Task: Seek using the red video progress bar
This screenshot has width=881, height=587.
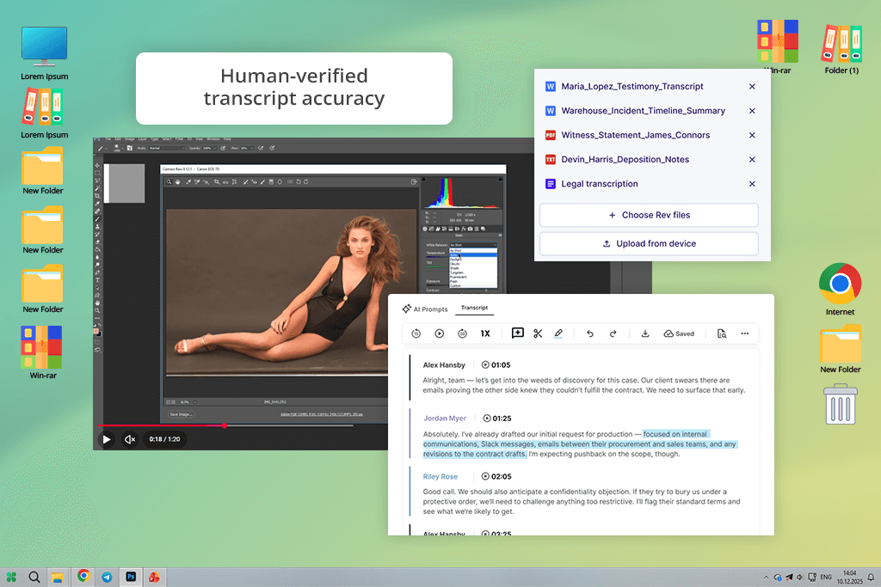Action: pyautogui.click(x=225, y=425)
